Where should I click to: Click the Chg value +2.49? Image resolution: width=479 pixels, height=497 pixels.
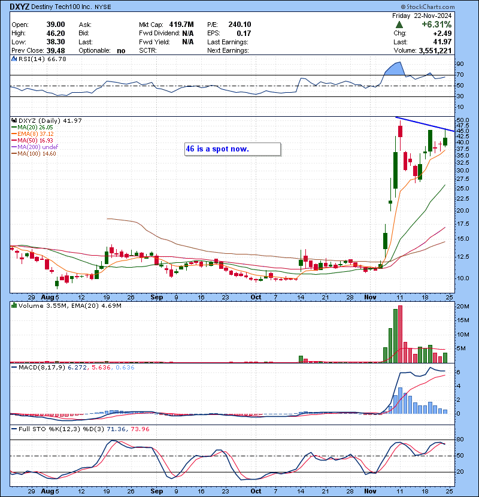point(441,34)
